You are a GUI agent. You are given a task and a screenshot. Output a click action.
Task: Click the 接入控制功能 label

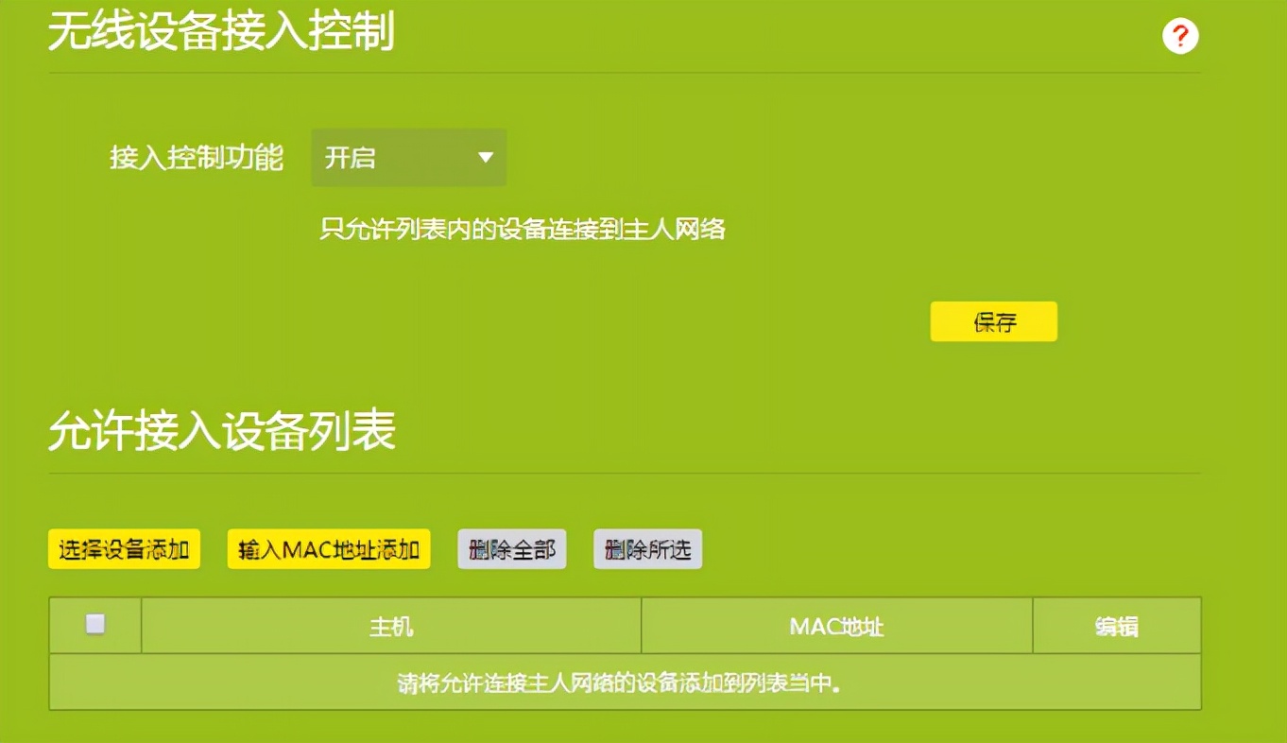tap(197, 158)
